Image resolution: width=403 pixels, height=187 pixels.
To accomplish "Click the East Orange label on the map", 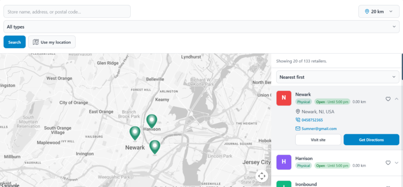I will (x=101, y=112).
